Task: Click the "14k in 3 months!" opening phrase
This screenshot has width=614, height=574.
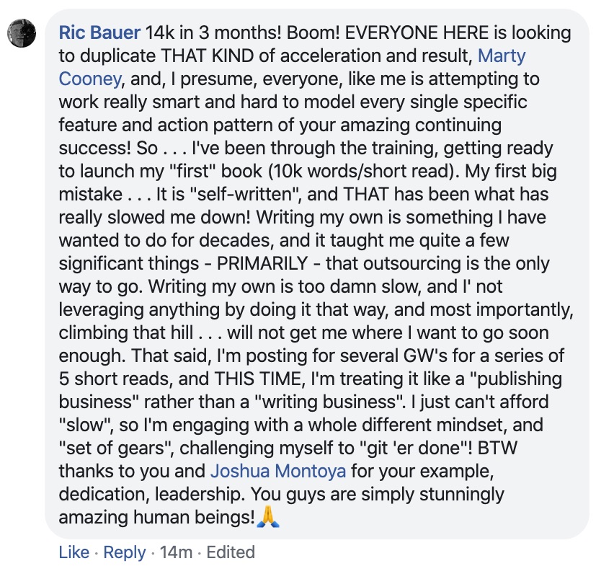Action: click(x=213, y=32)
